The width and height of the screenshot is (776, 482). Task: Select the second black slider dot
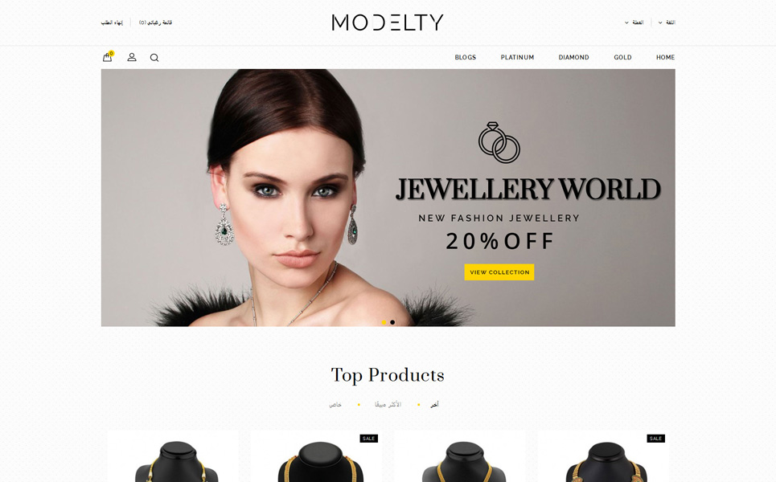click(x=392, y=322)
